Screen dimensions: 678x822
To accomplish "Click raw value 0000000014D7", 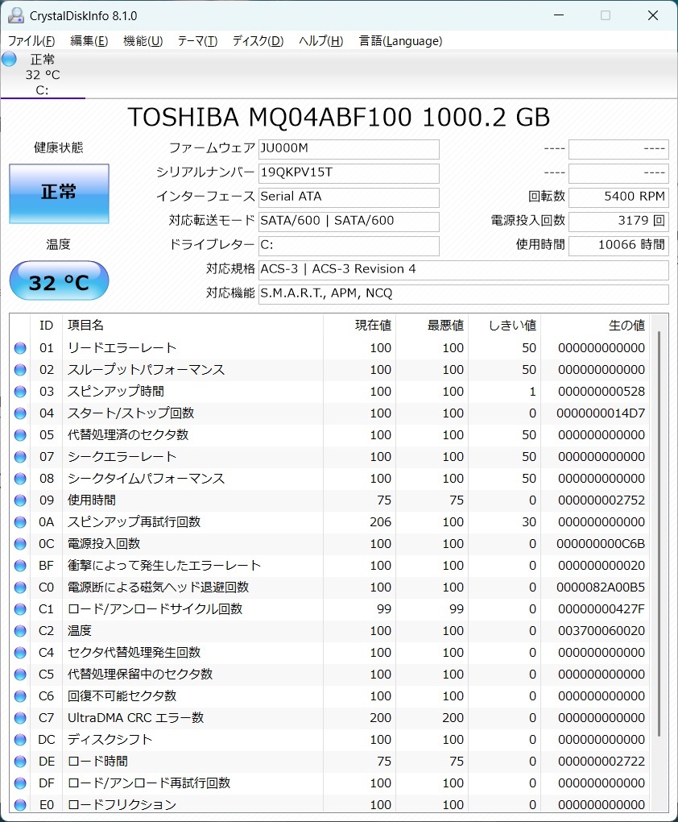I will [x=601, y=413].
